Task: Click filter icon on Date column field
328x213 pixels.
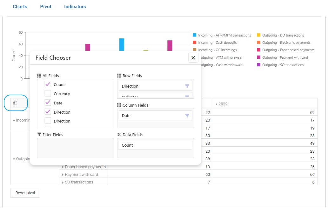Action: pos(187,116)
